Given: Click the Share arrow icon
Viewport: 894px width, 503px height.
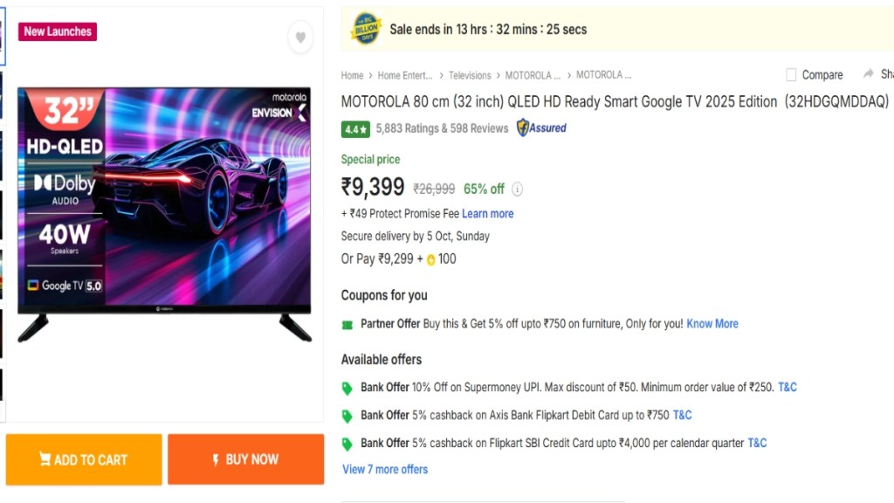Looking at the screenshot, I should pos(869,74).
